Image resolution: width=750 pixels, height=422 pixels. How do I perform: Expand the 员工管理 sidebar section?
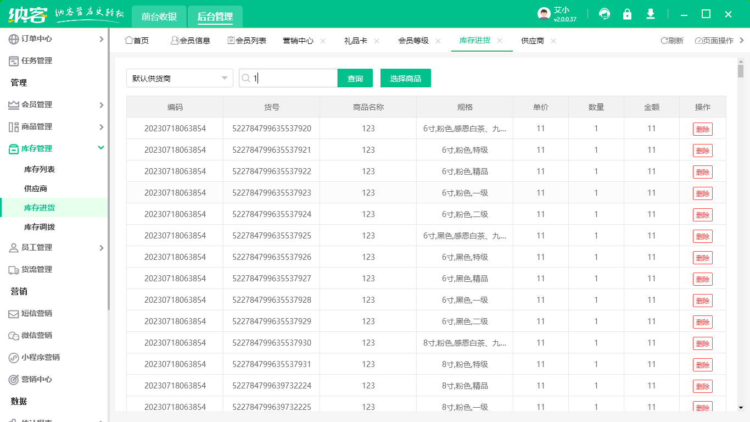[x=101, y=248]
